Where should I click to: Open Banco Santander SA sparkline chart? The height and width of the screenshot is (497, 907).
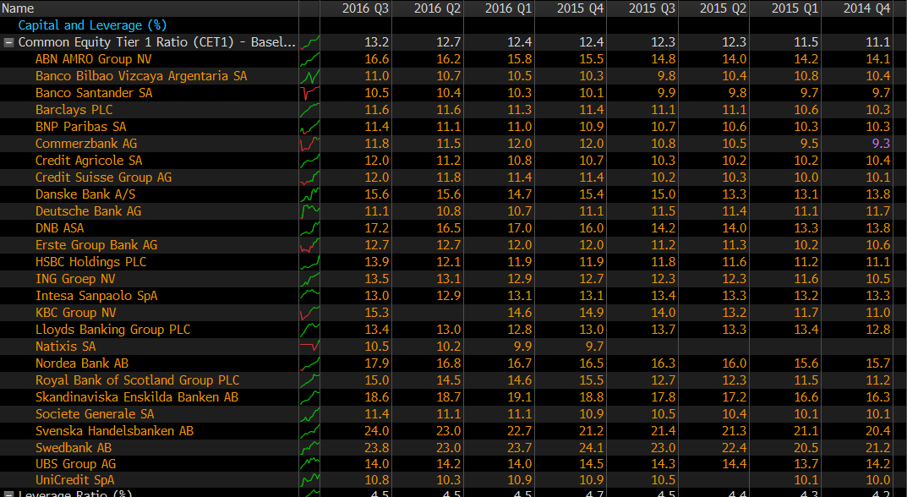pos(309,93)
